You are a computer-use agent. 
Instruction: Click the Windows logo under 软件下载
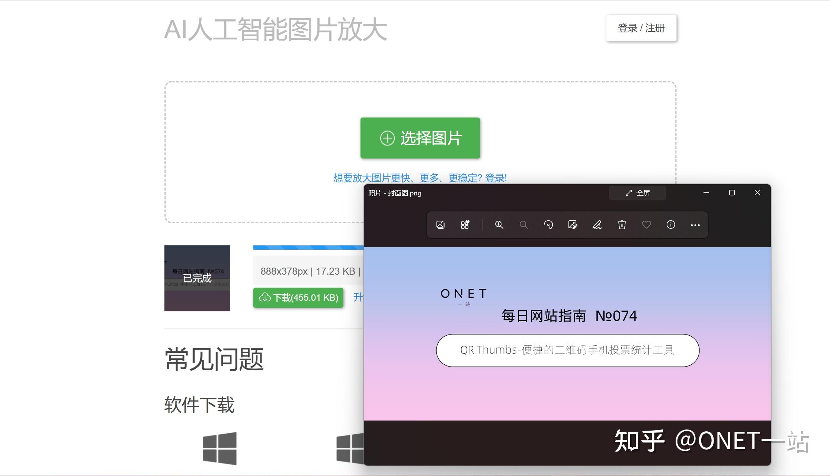pyautogui.click(x=219, y=448)
